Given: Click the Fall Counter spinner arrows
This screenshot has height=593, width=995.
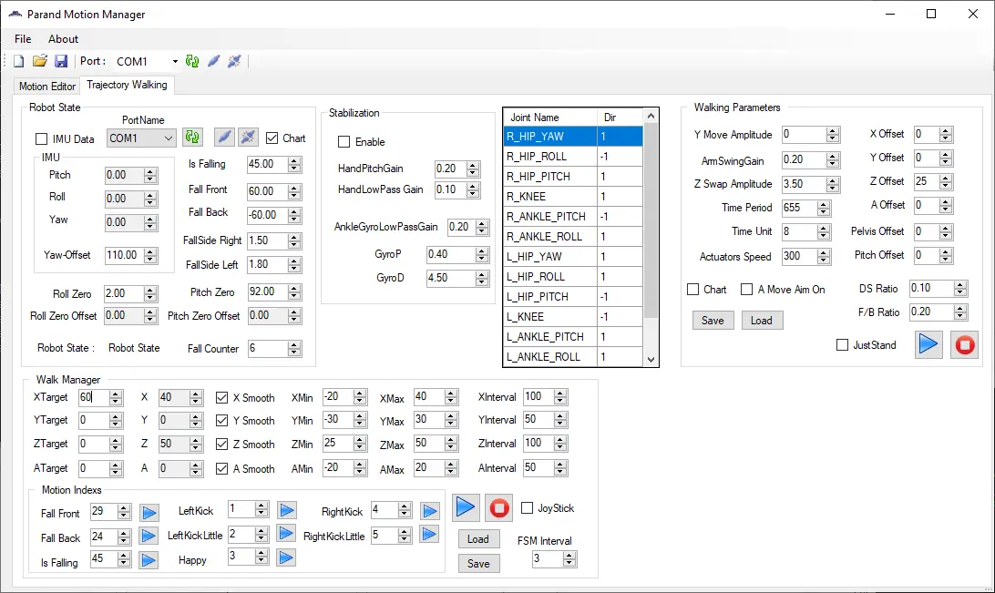Looking at the screenshot, I should pos(293,348).
